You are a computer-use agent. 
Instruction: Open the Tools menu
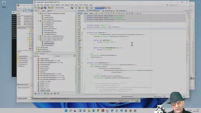[x=81, y=5]
